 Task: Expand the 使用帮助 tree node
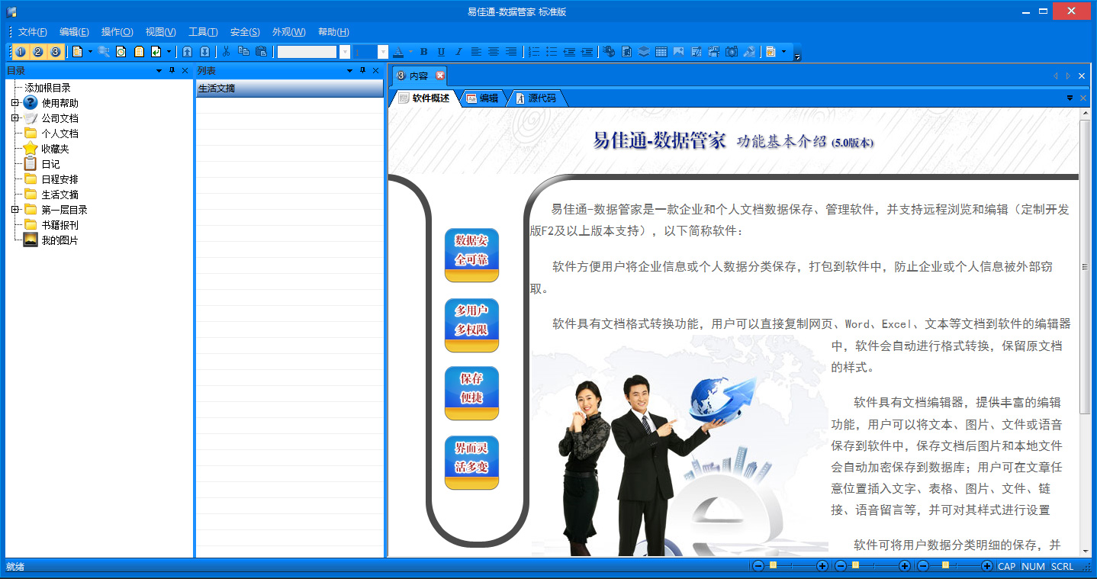[14, 103]
